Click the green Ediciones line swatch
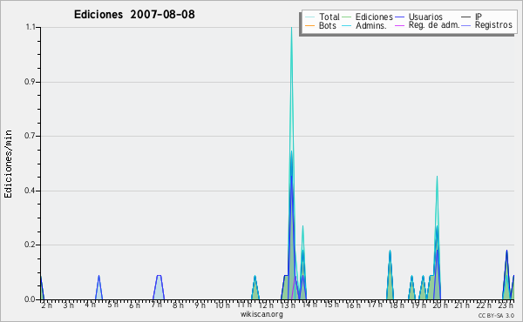This screenshot has width=523, height=322. click(x=347, y=17)
